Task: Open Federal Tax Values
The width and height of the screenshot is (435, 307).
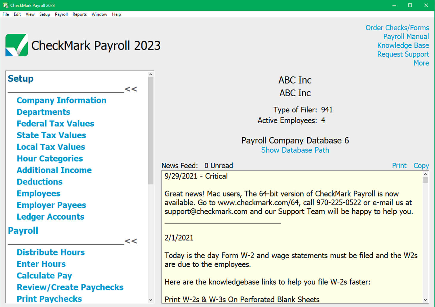Action: pyautogui.click(x=55, y=124)
